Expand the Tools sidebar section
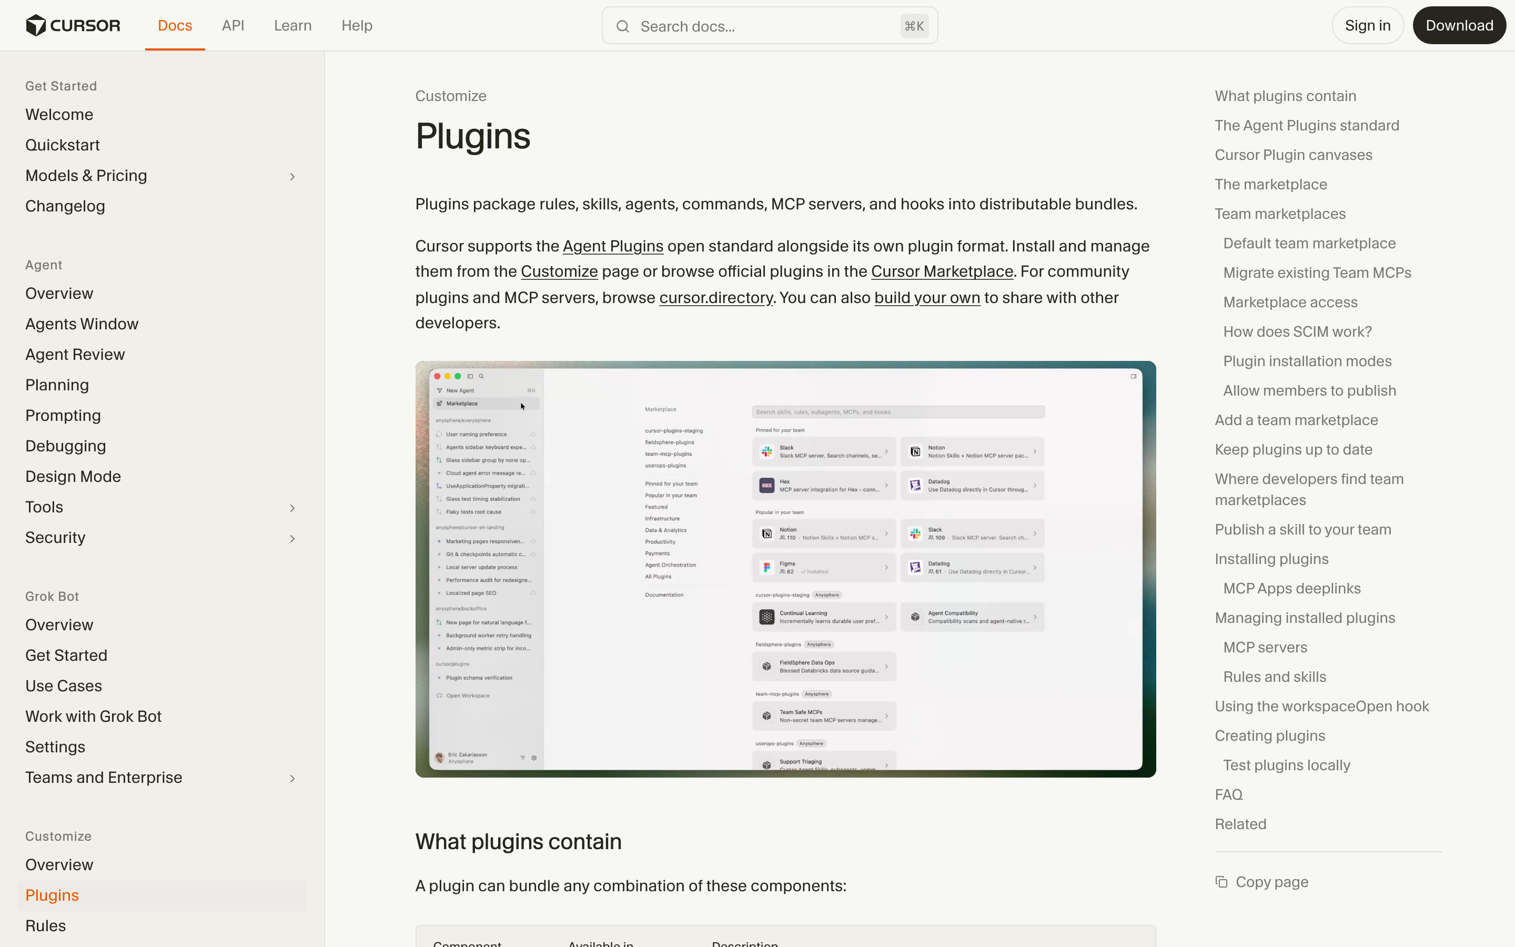This screenshot has width=1515, height=947. 292,508
